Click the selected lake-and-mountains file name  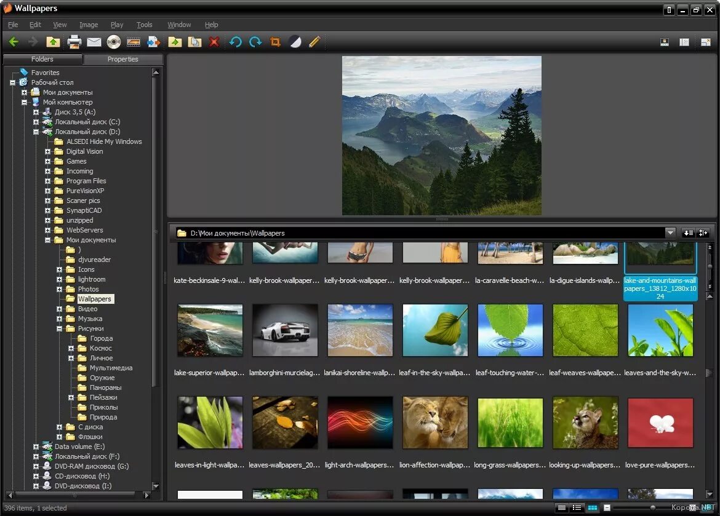(x=660, y=288)
